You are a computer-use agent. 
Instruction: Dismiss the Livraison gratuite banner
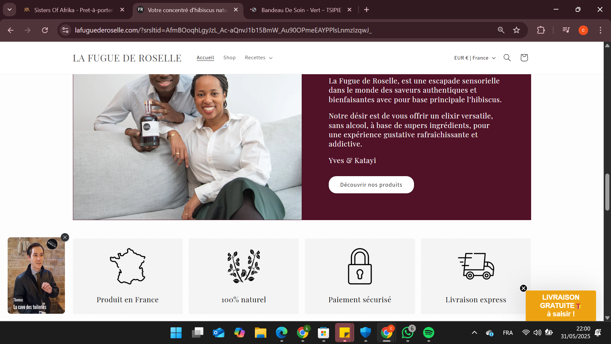[x=523, y=288]
